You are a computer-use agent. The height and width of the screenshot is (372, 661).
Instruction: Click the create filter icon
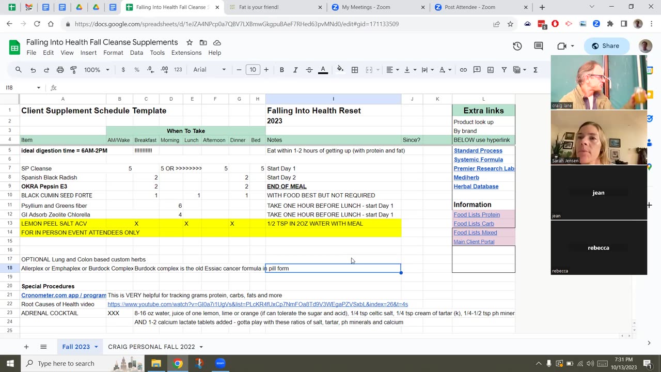point(504,70)
